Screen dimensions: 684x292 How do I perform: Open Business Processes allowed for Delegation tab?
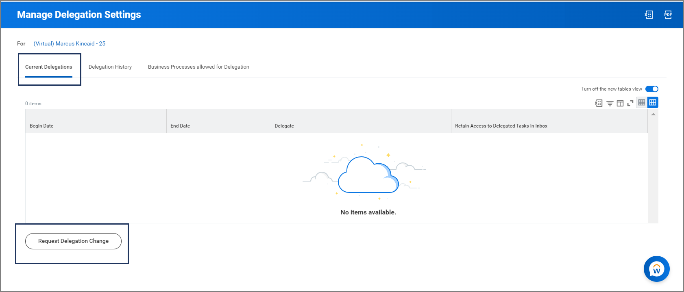(x=198, y=67)
